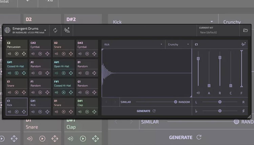This screenshot has width=254, height=145.
Task: Select the B1 Random pad
Action: (x=87, y=64)
